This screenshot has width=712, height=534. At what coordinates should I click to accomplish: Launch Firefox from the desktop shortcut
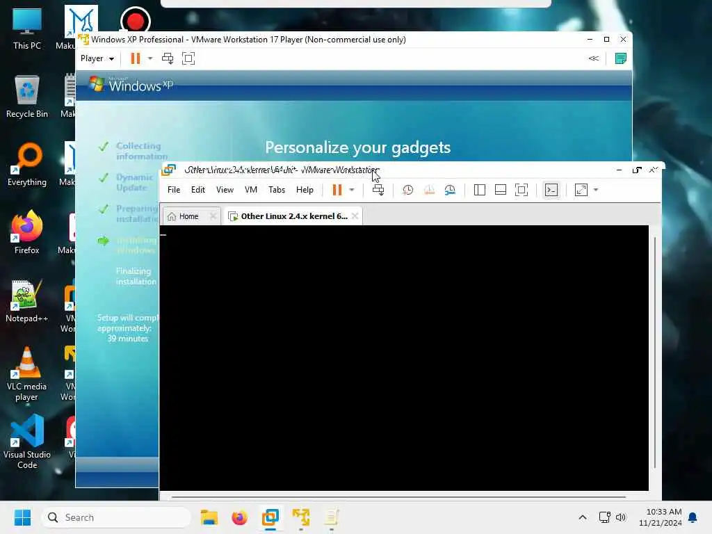[x=27, y=232]
